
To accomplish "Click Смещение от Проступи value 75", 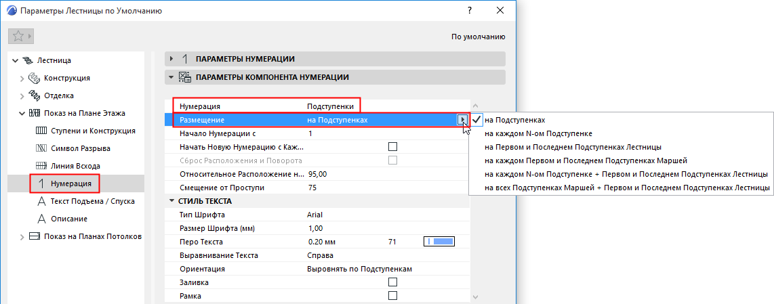I will (312, 188).
